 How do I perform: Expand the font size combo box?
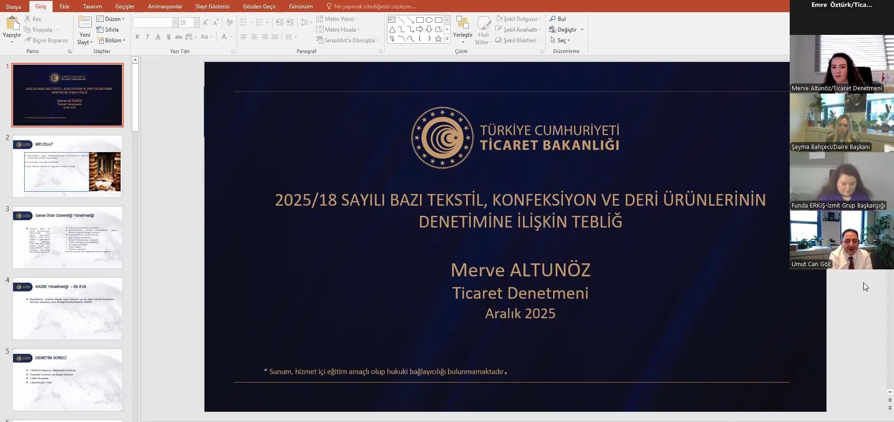pos(196,23)
